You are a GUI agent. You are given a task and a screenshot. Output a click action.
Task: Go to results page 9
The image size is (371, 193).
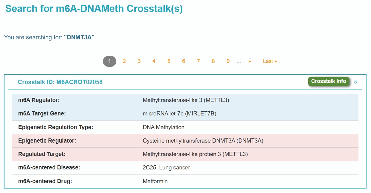click(x=228, y=61)
